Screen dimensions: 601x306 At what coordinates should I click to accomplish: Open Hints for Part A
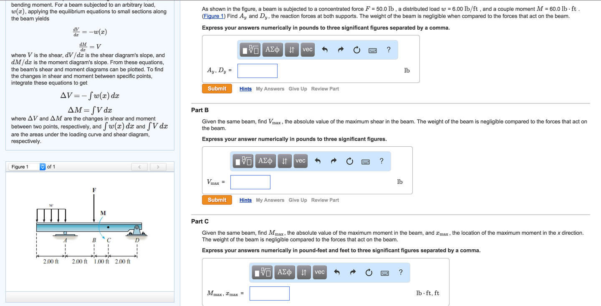tap(245, 88)
